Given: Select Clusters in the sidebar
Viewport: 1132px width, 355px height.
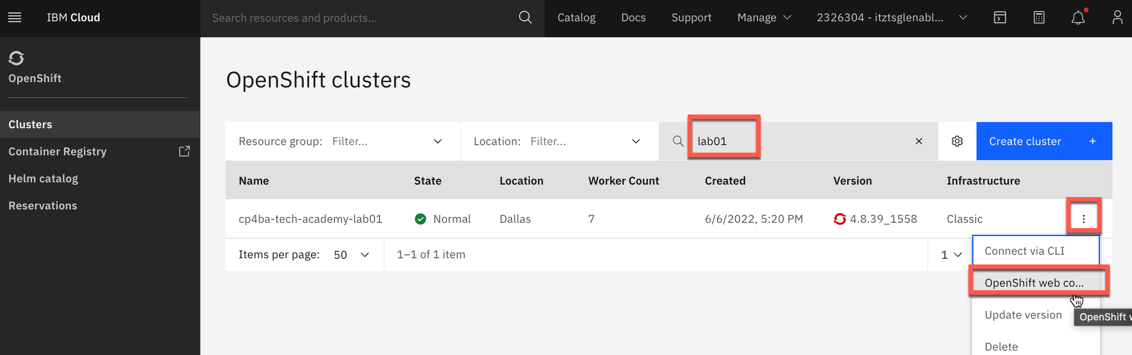Looking at the screenshot, I should pyautogui.click(x=100, y=124).
